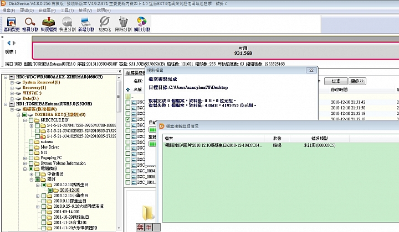
Task: Click the parent folder '..' icon
Action: (x=128, y=96)
